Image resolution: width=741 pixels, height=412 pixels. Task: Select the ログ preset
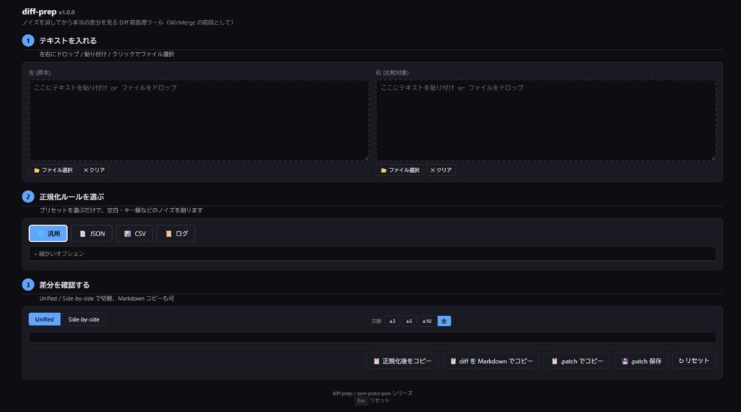176,233
